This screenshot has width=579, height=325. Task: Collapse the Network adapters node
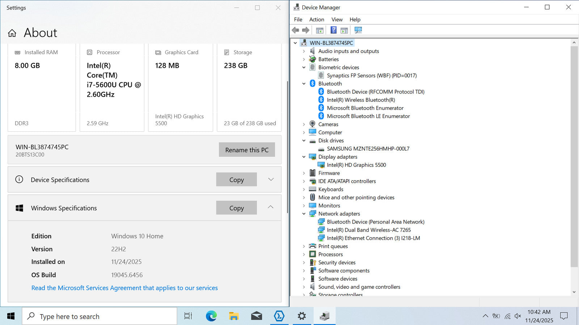click(304, 214)
